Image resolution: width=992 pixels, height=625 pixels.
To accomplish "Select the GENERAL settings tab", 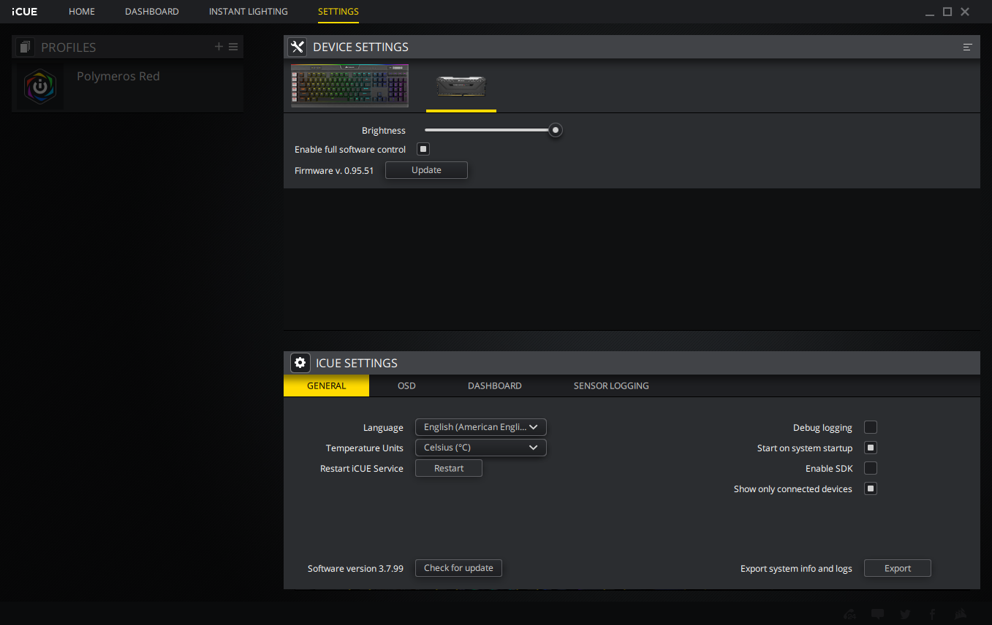I will (x=327, y=386).
